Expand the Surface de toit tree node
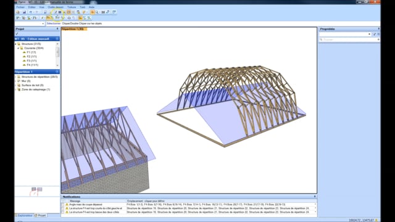 click(x=15, y=85)
